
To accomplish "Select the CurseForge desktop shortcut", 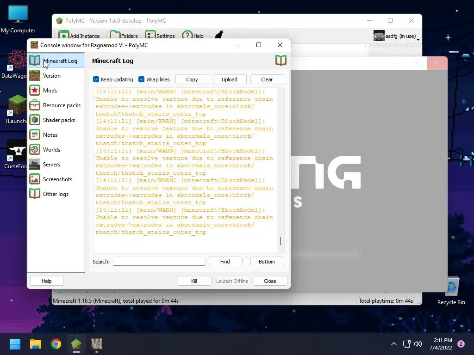I will pyautogui.click(x=15, y=154).
